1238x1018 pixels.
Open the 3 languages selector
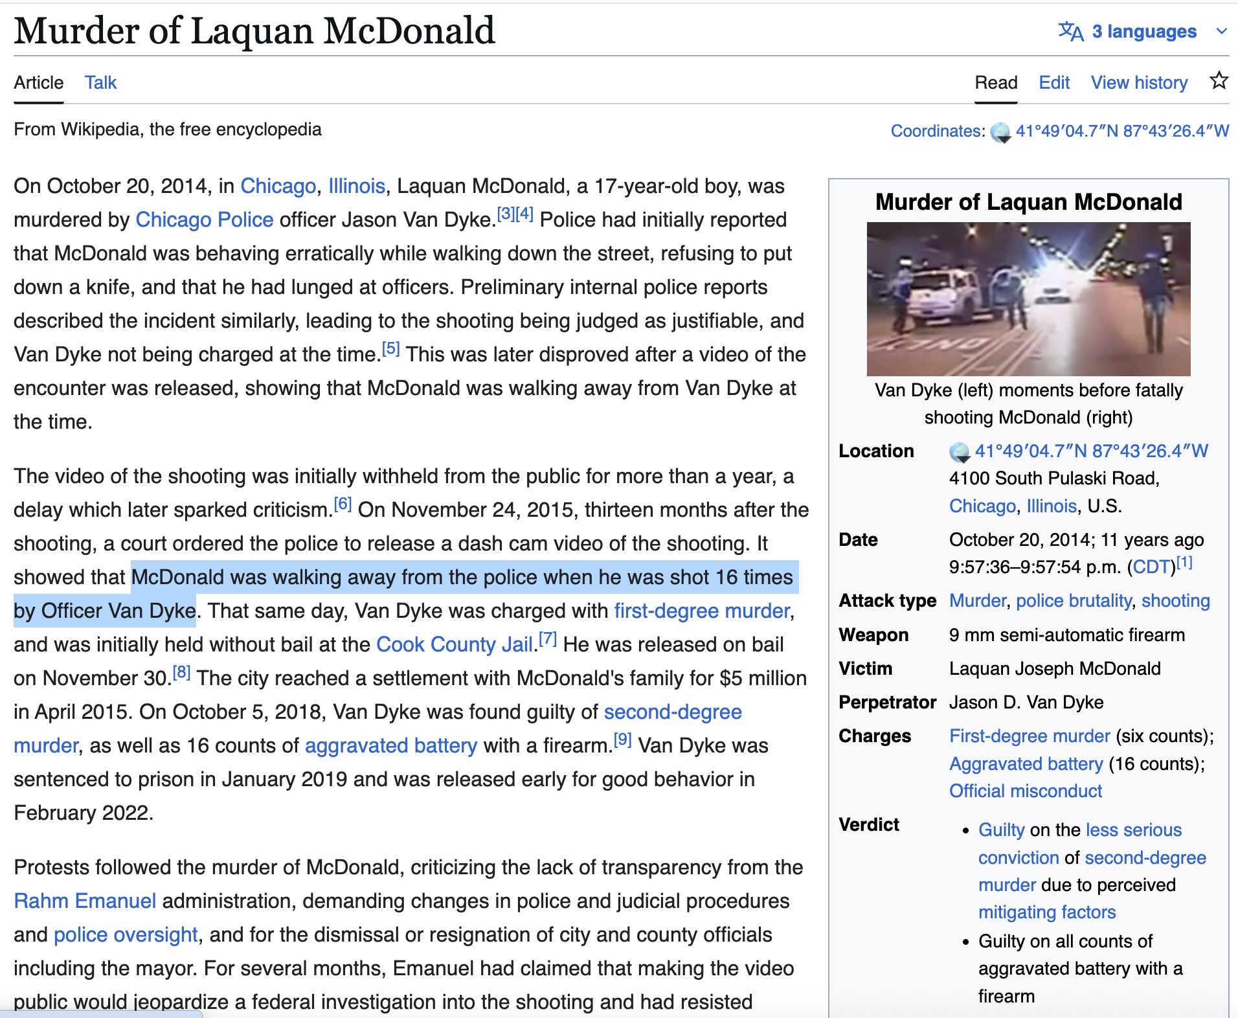click(1143, 31)
